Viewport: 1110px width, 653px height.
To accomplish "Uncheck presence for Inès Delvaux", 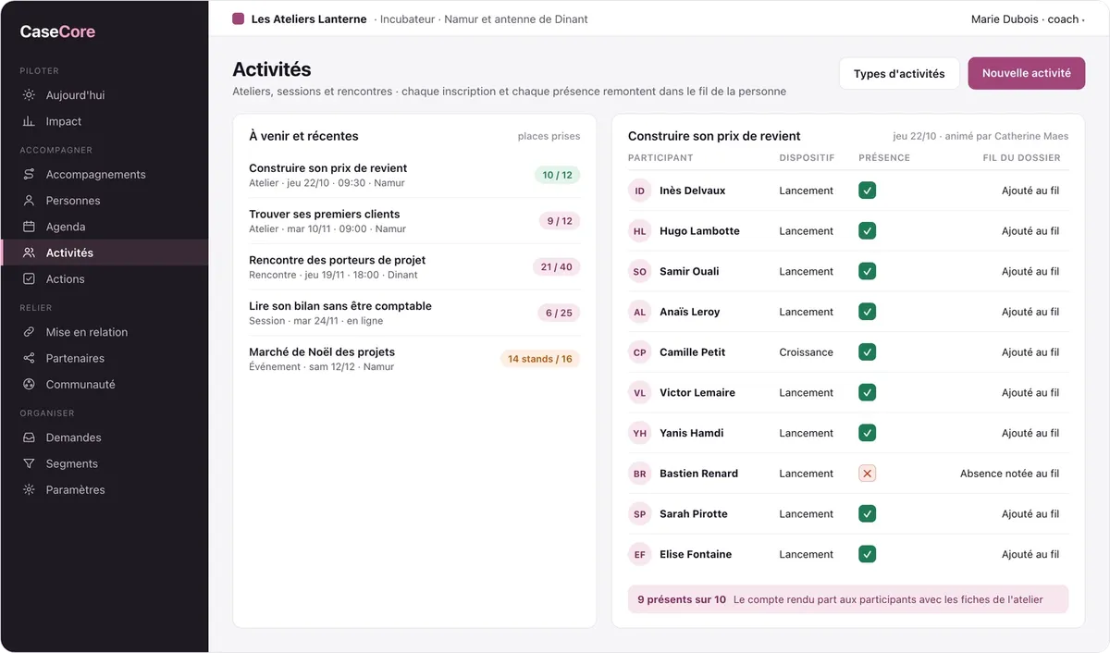I will [867, 191].
